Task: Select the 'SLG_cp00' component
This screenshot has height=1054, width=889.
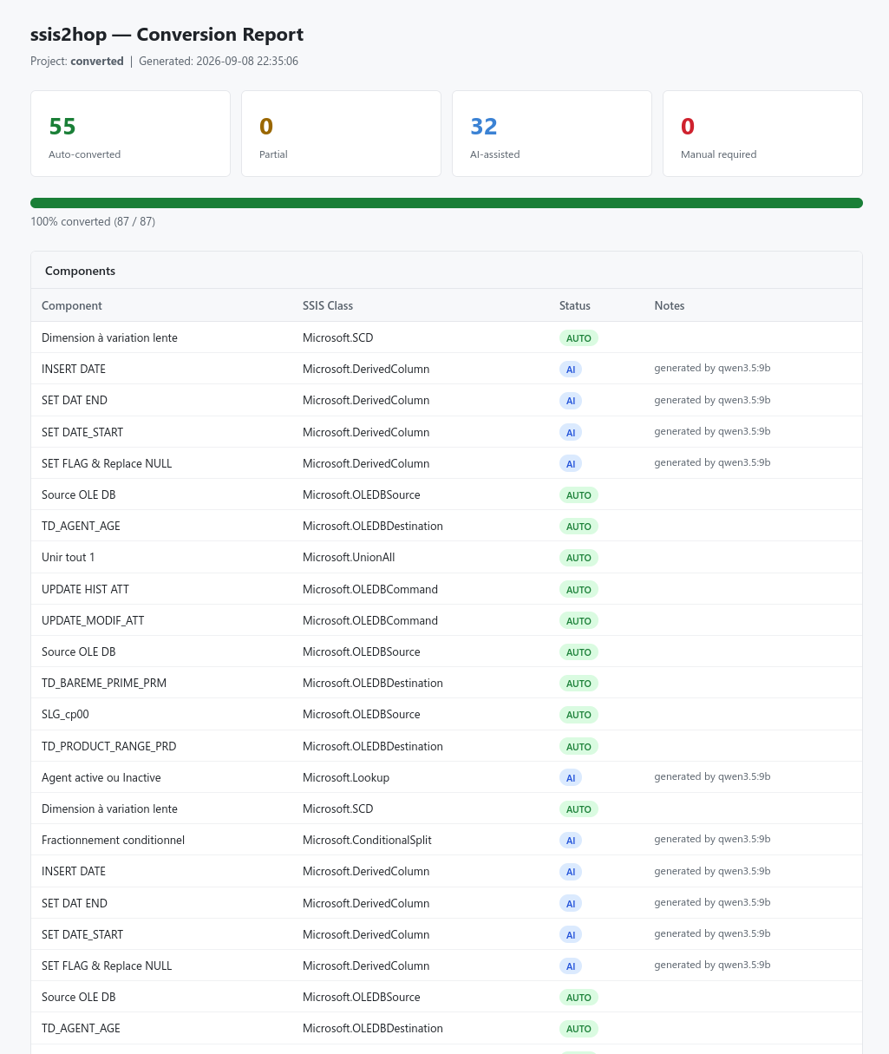Action: [x=65, y=714]
